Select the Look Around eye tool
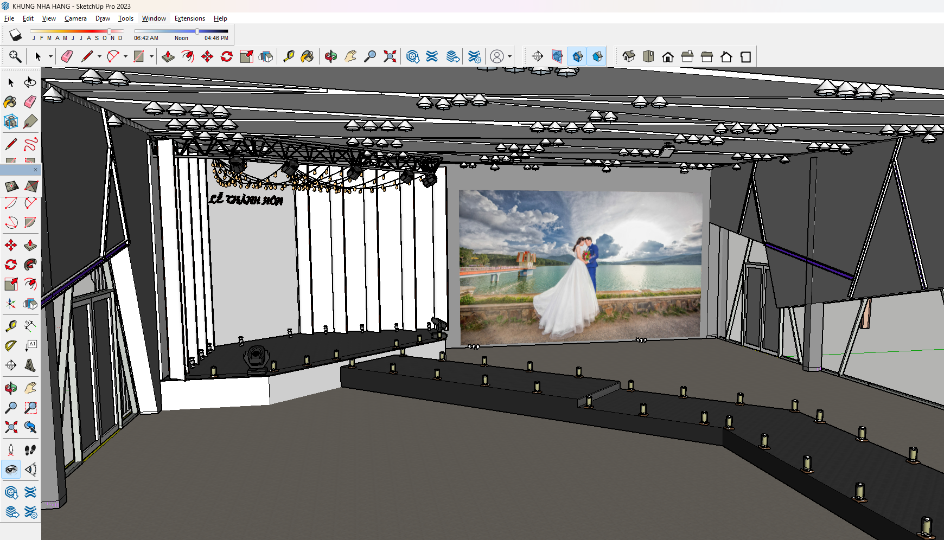Image resolution: width=944 pixels, height=540 pixels. [x=11, y=470]
